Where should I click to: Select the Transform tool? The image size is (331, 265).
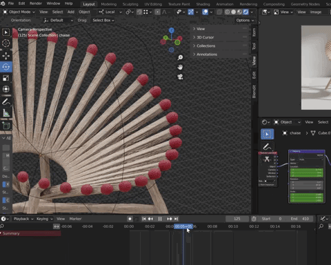pyautogui.click(x=6, y=89)
